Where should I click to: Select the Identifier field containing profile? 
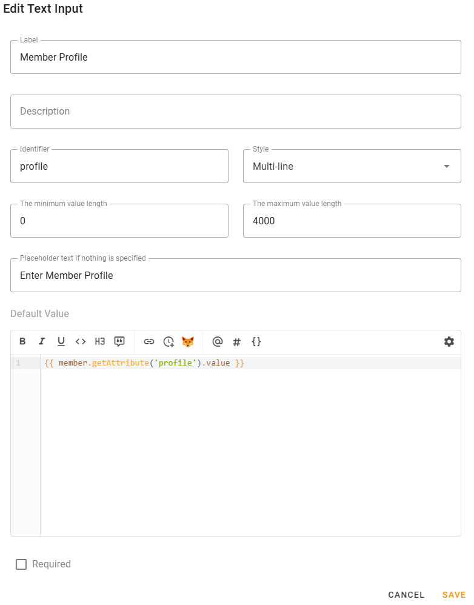point(119,165)
